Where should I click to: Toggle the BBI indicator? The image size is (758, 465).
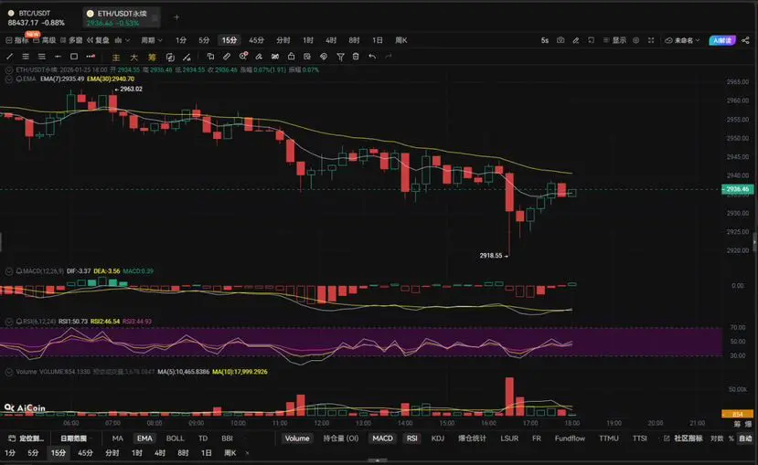point(227,439)
